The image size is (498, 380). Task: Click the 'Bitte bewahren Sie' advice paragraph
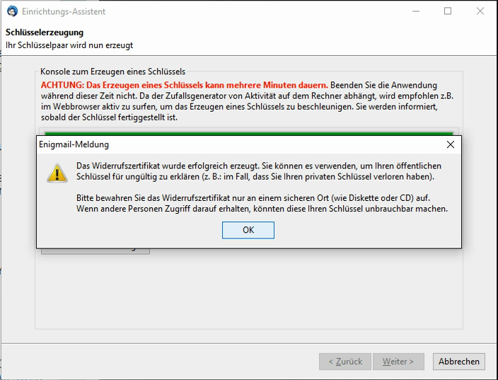(x=262, y=203)
